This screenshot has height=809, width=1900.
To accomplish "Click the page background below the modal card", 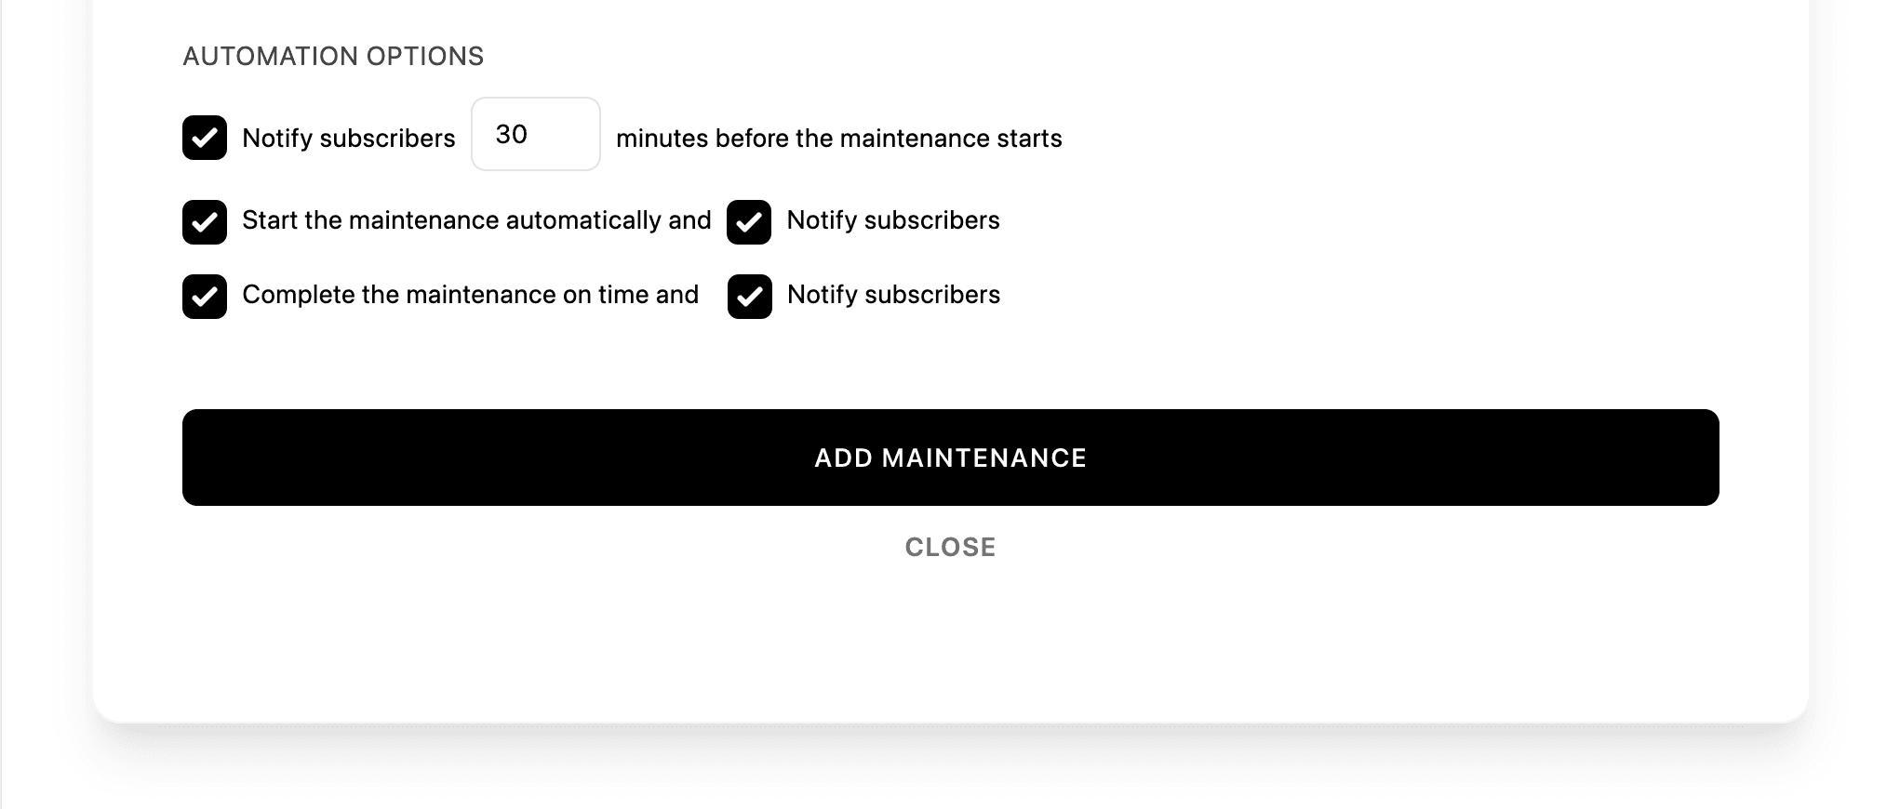I will 951,772.
